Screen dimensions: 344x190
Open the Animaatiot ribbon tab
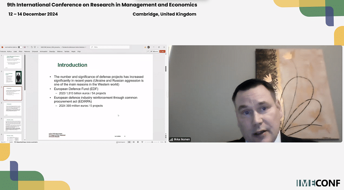pos(44,51)
